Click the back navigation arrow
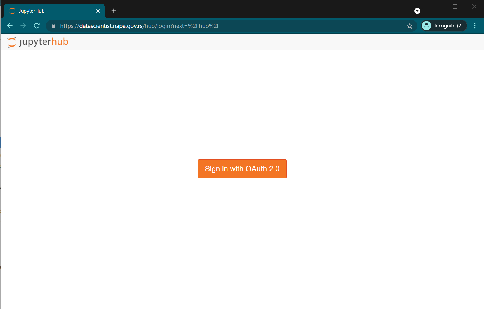This screenshot has width=484, height=309. (10, 25)
